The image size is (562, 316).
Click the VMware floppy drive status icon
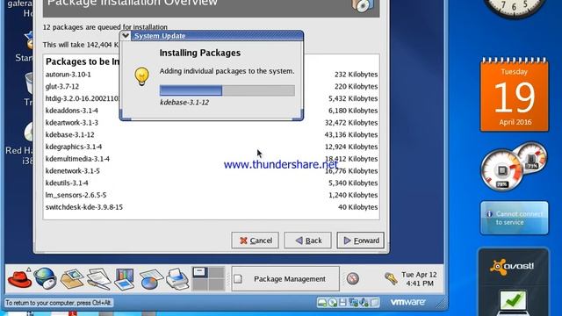(342, 303)
